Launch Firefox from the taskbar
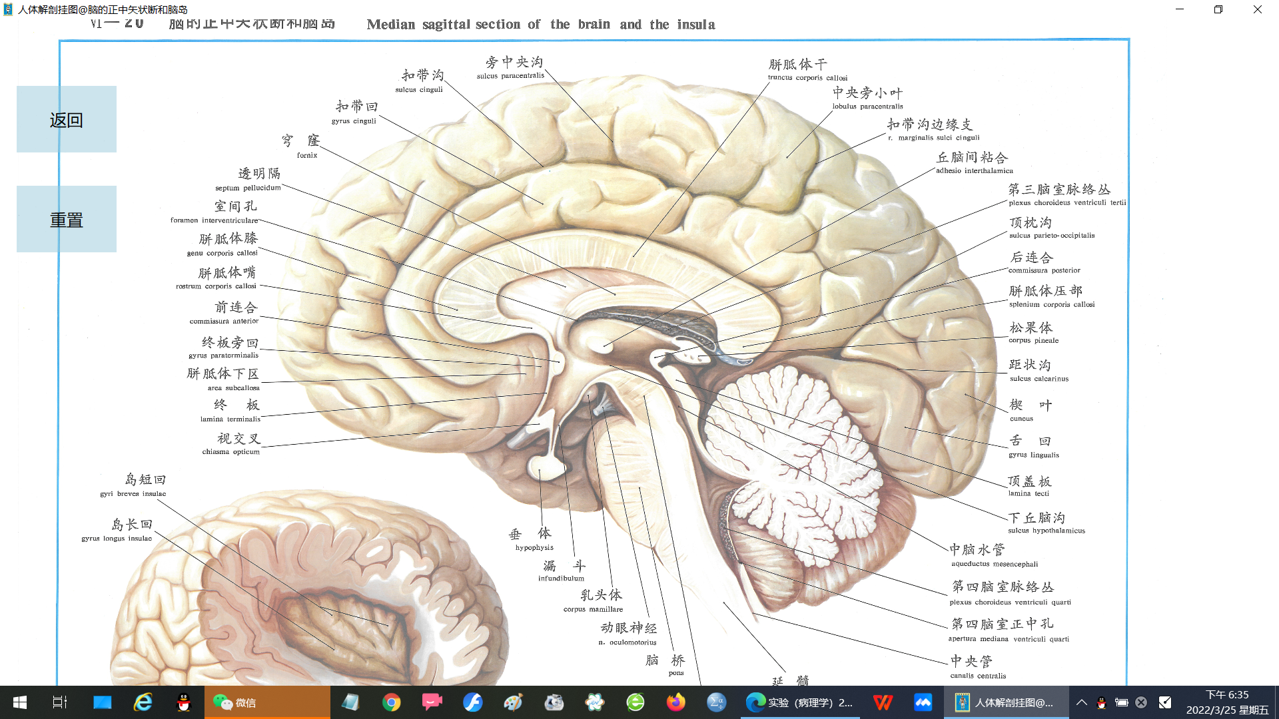 (x=675, y=702)
